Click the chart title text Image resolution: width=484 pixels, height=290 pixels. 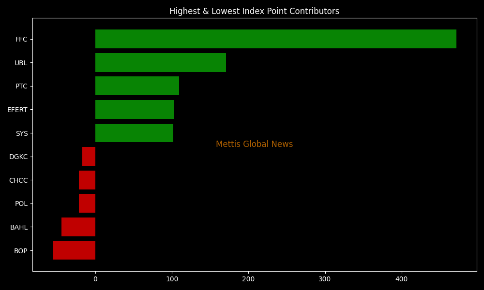254,11
